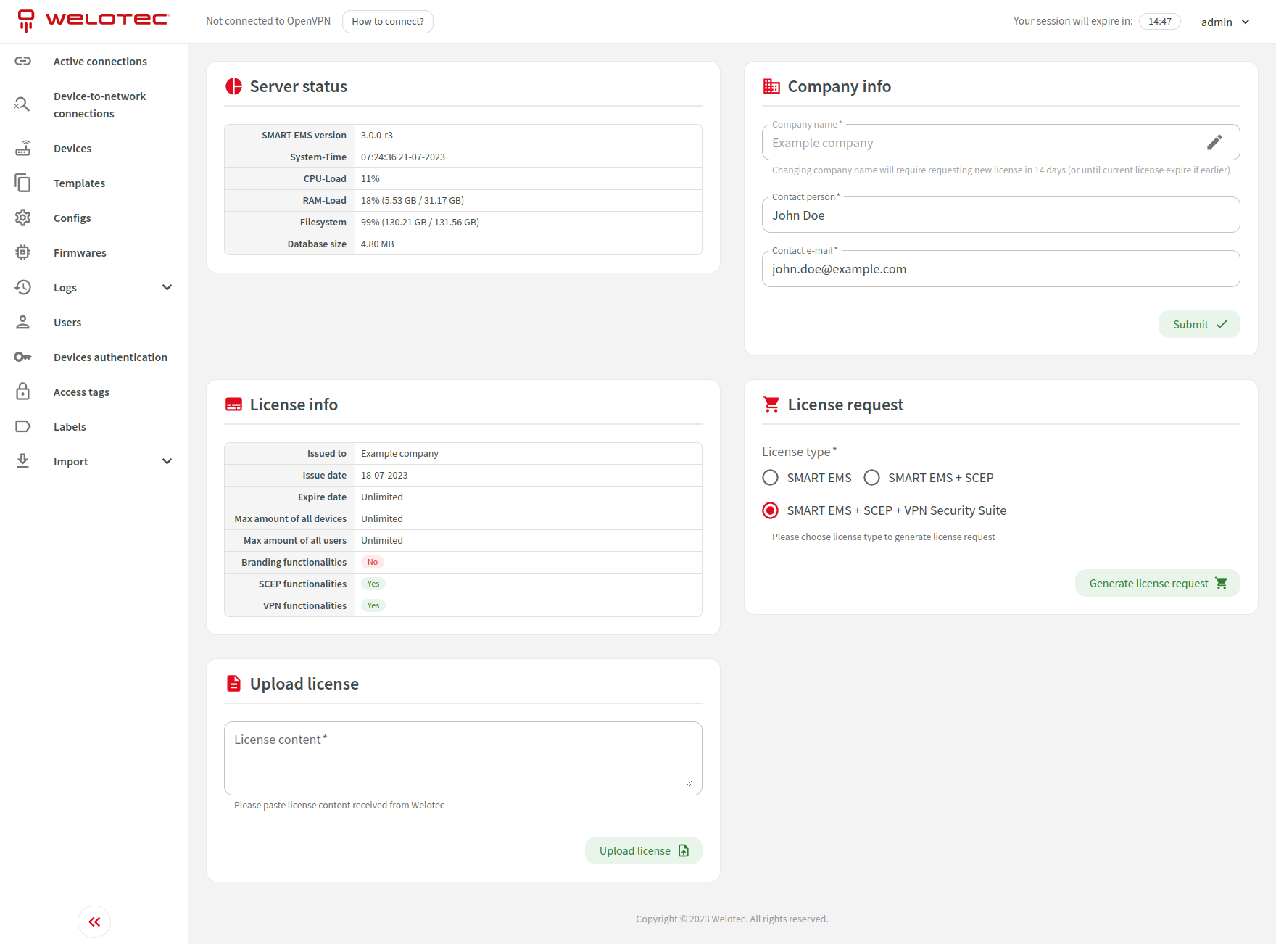
Task: Click the Configs gear icon
Action: [23, 218]
